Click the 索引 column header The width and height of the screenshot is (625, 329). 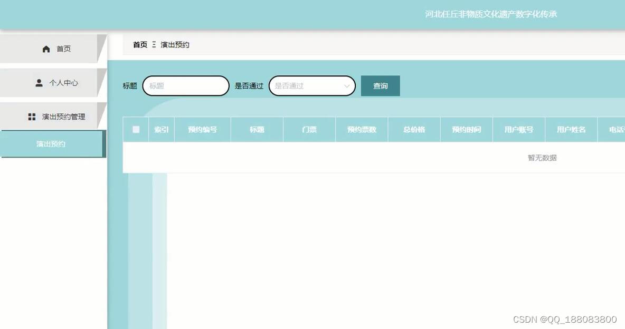(x=162, y=130)
